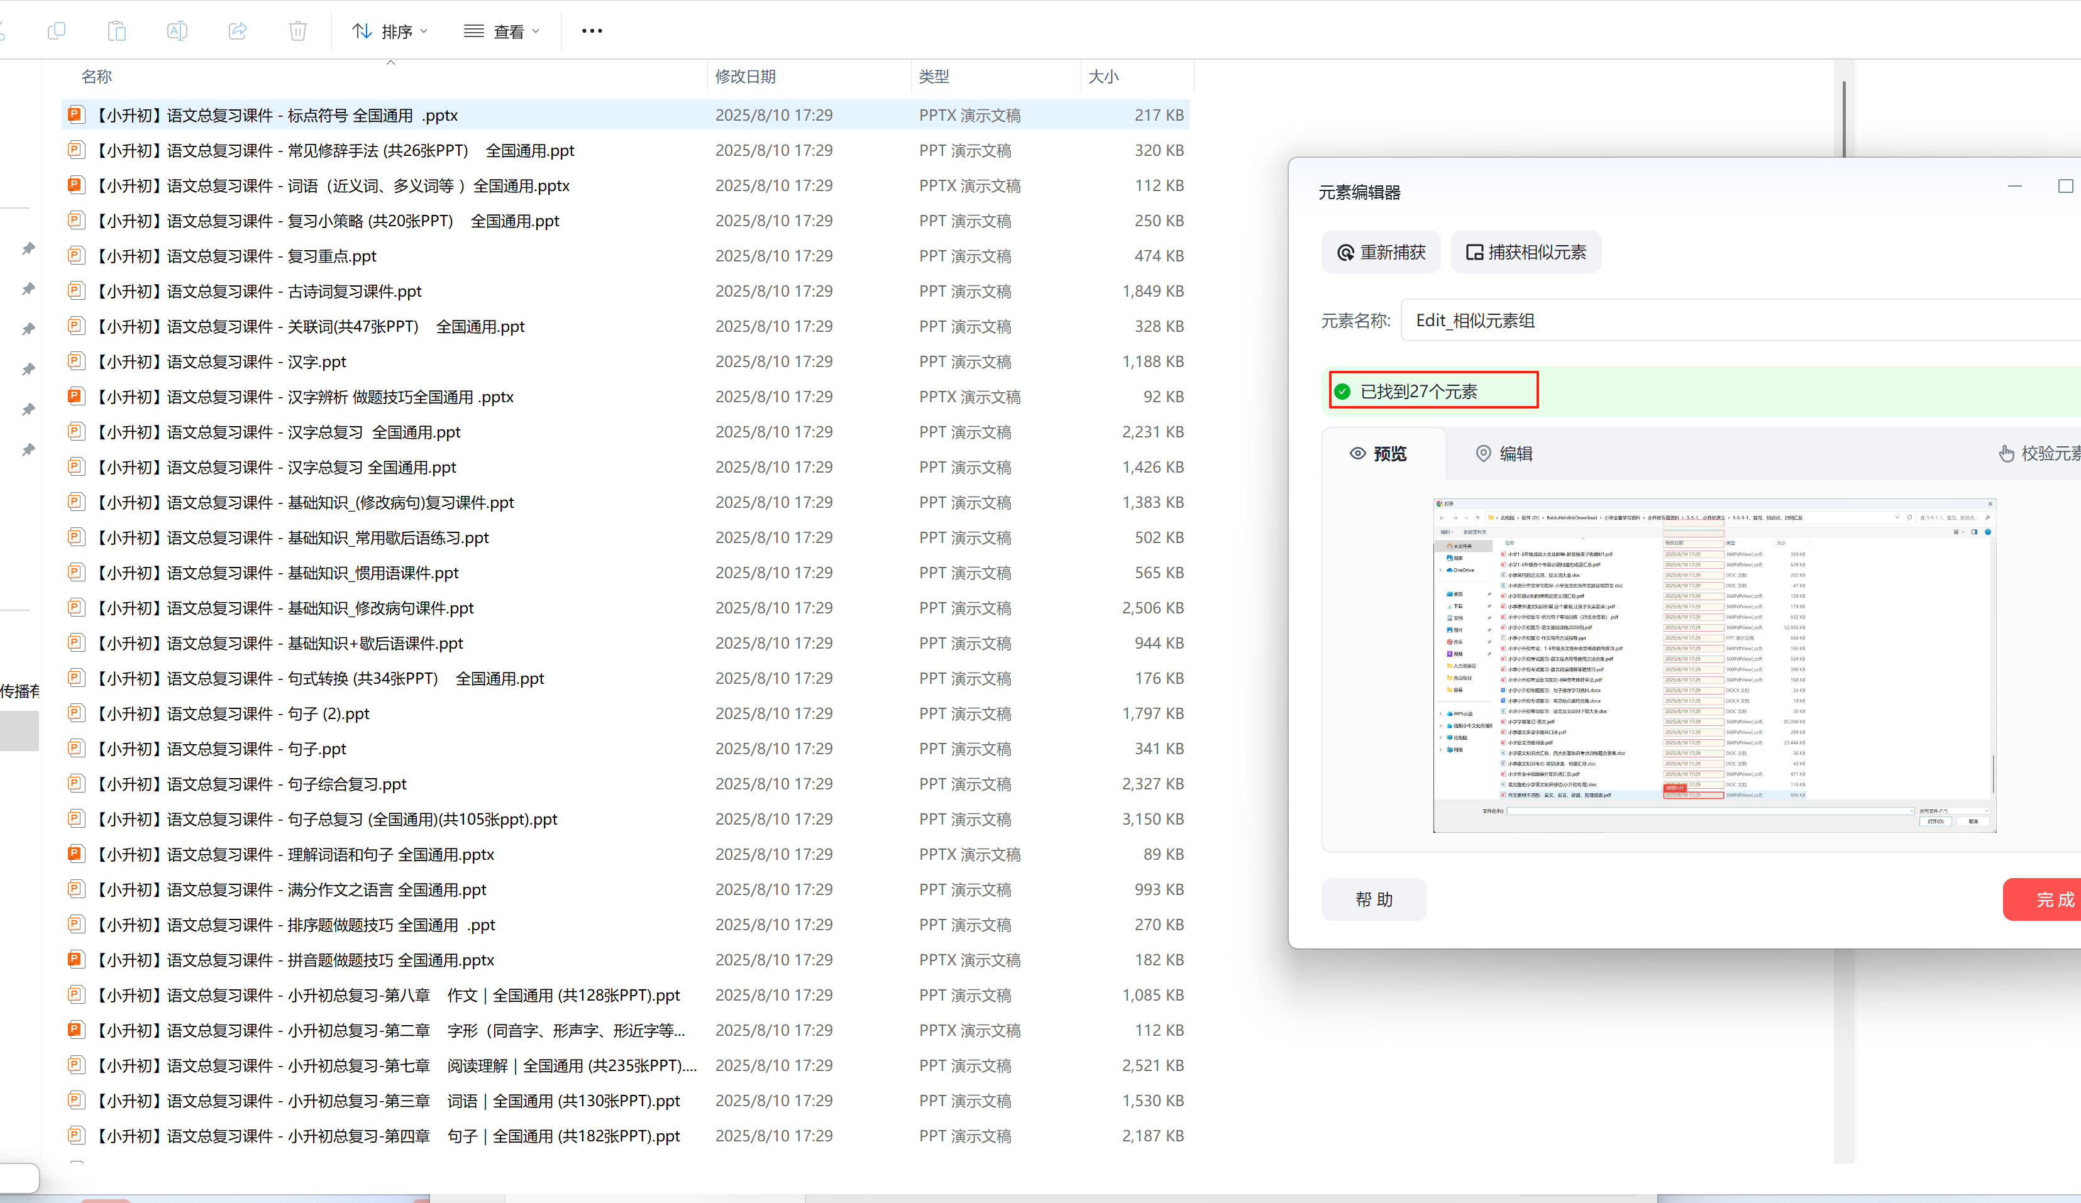
Task: Click the paste icon in the toolbar
Action: coord(116,31)
